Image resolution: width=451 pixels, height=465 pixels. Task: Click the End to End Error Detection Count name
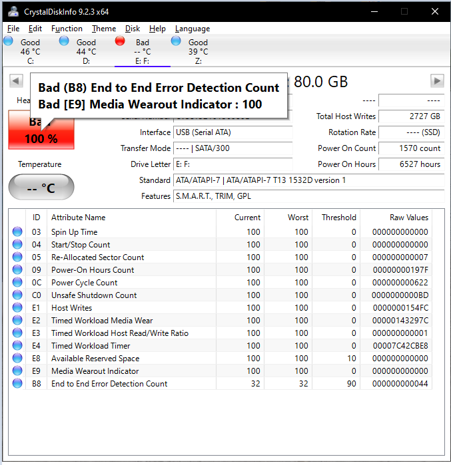point(109,384)
